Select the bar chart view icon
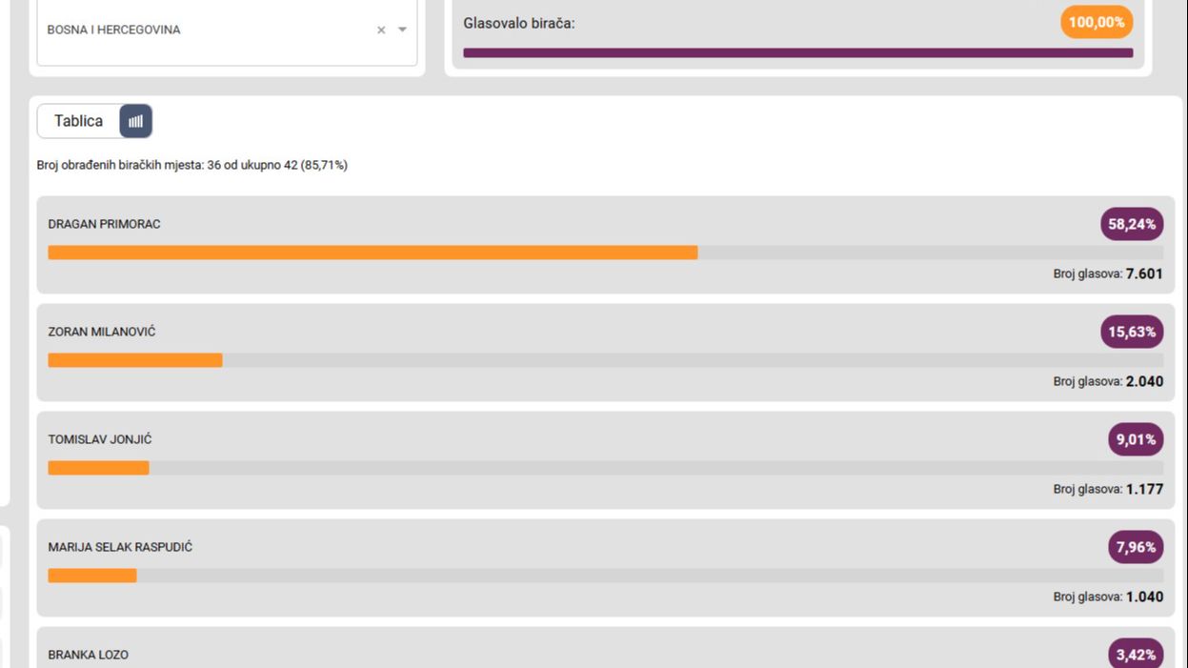Image resolution: width=1188 pixels, height=668 pixels. click(x=135, y=121)
